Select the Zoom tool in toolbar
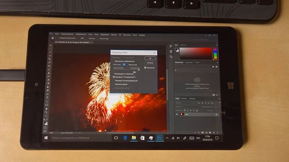This screenshot has height=162, width=289. [47, 112]
